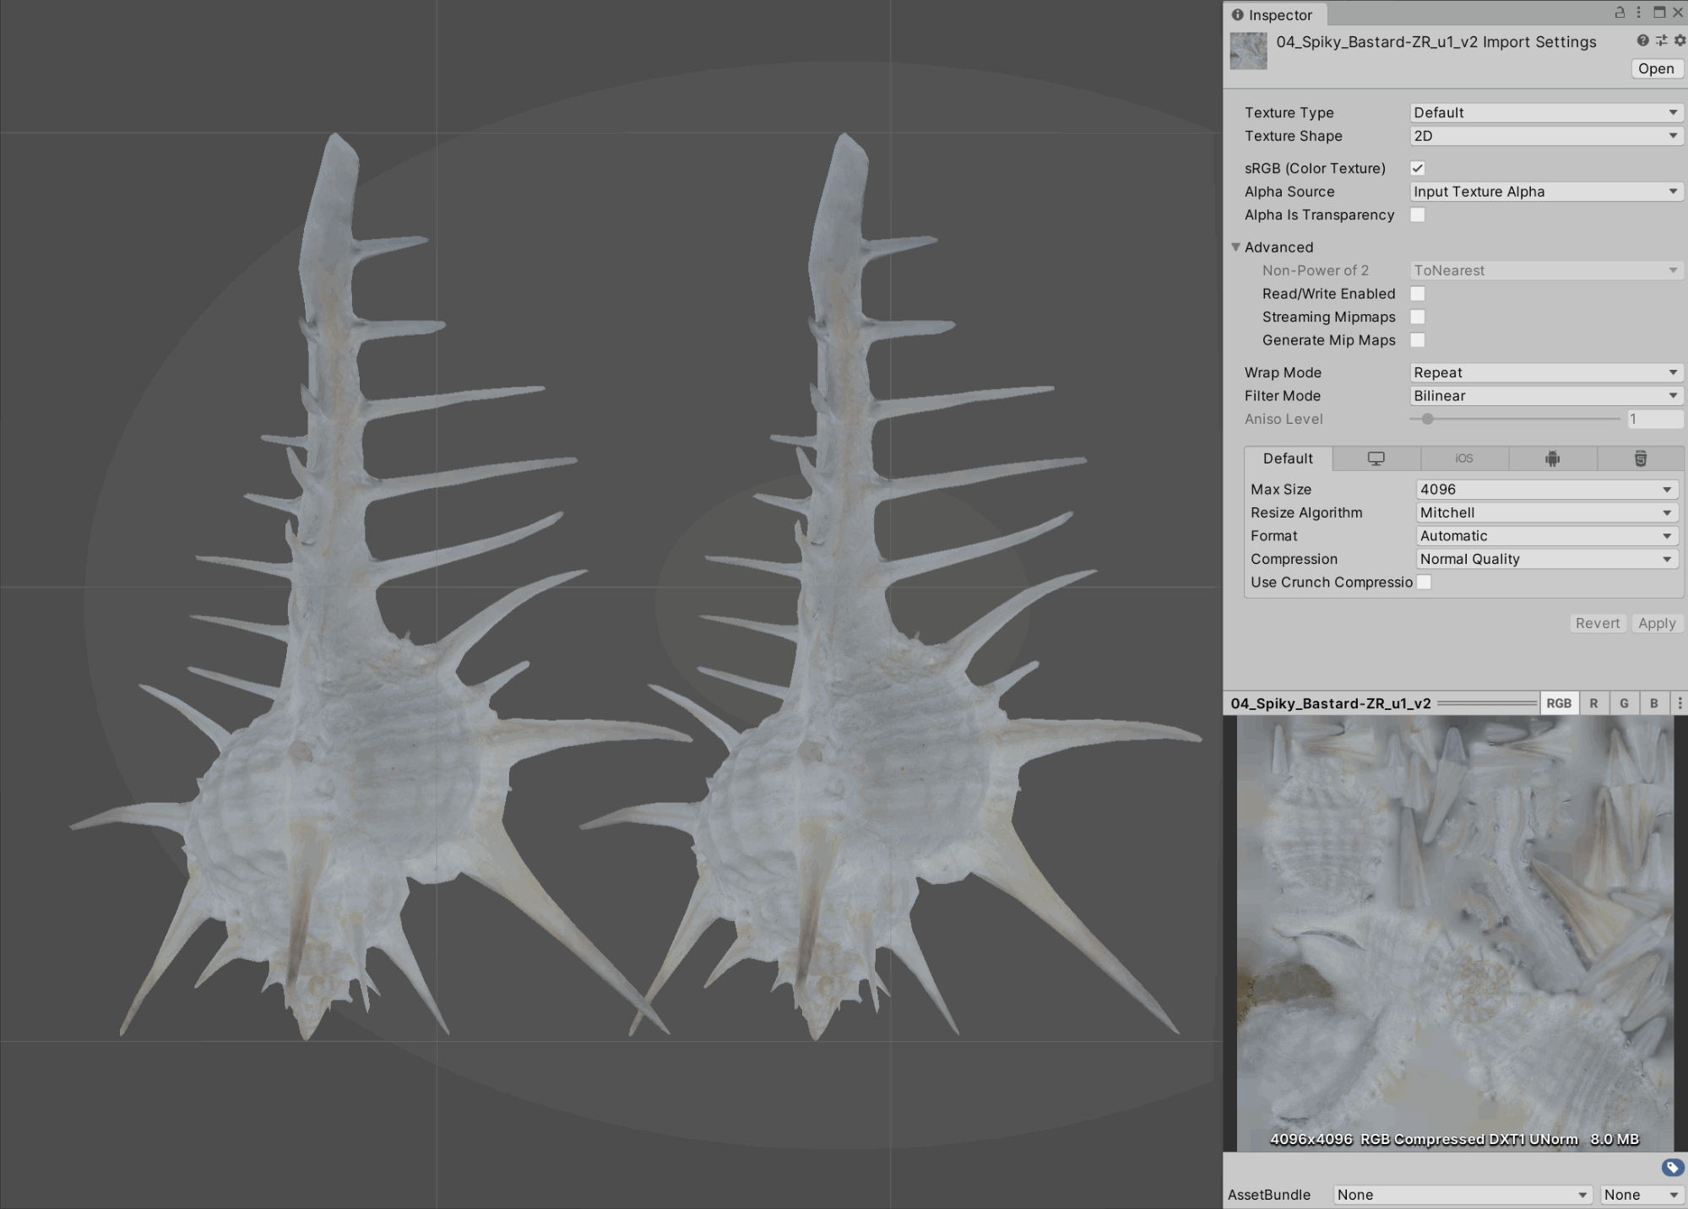Open the Texture Shape dropdown

[1546, 136]
